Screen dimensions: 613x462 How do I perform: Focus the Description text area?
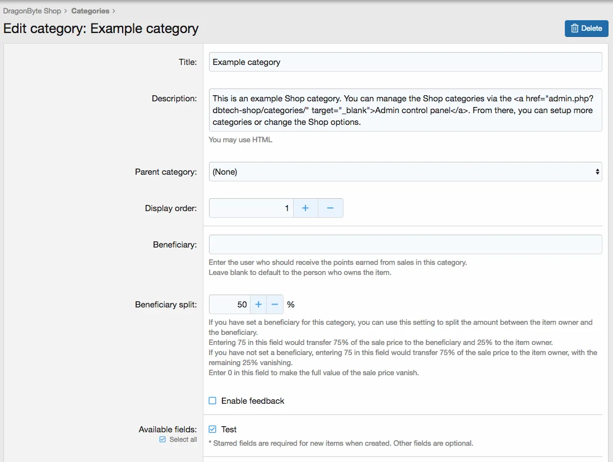405,110
